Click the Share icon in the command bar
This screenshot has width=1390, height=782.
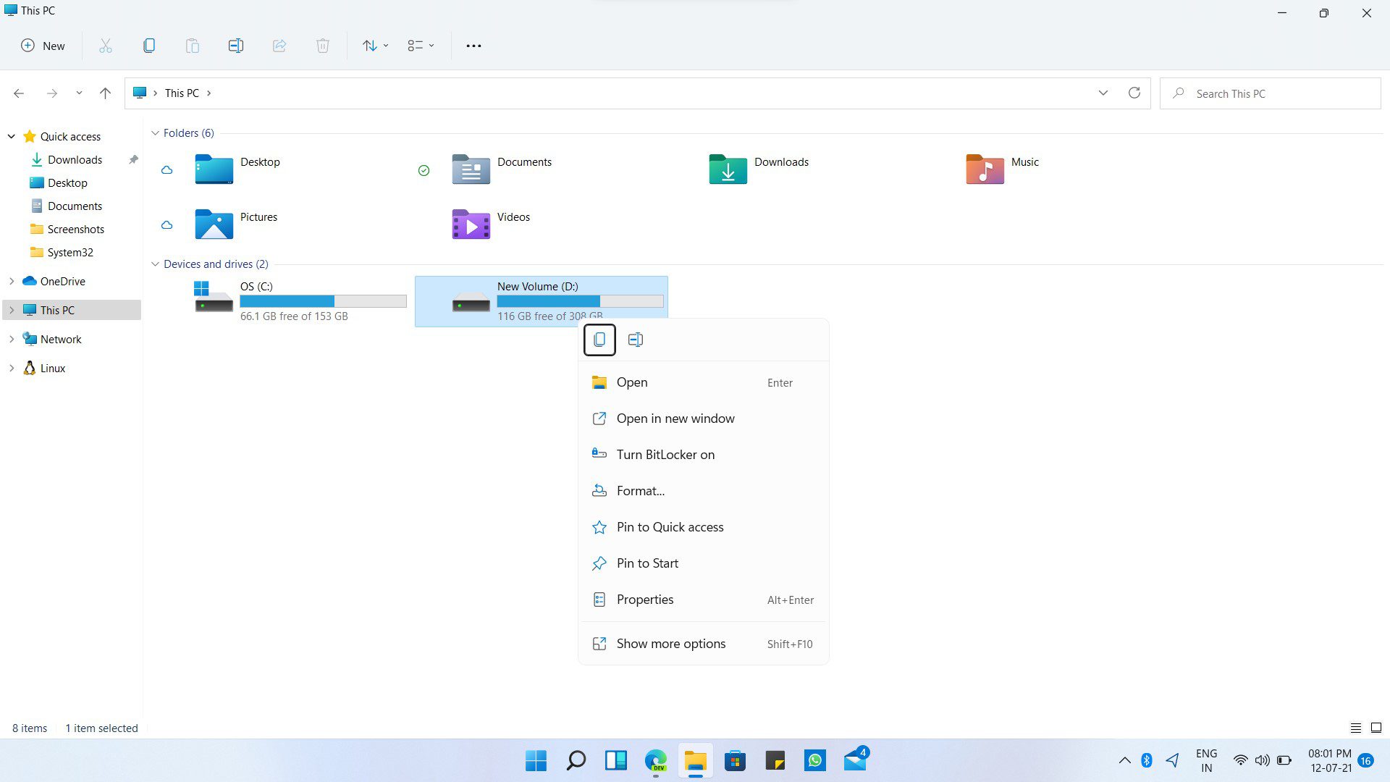point(279,46)
